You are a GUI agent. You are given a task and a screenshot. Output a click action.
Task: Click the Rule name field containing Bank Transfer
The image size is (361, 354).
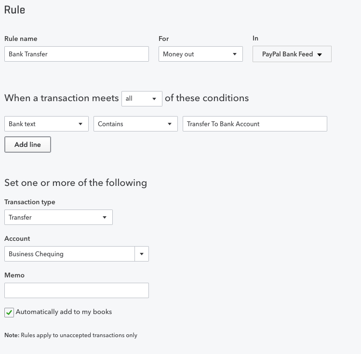(77, 54)
